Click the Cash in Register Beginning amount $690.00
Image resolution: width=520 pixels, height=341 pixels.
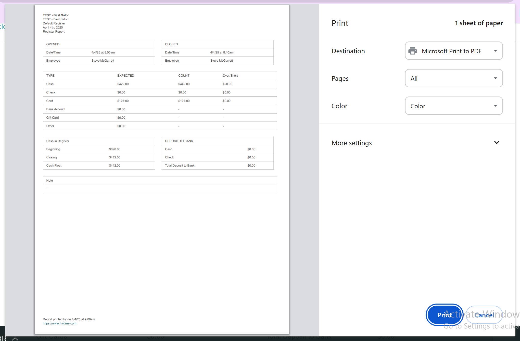[x=115, y=149]
